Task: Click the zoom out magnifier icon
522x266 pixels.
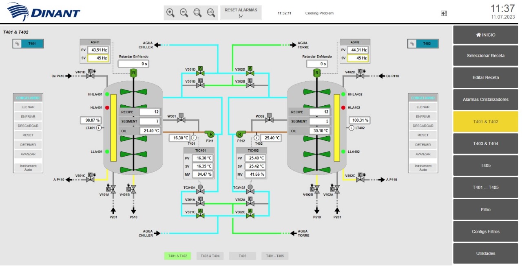Action: [x=184, y=13]
